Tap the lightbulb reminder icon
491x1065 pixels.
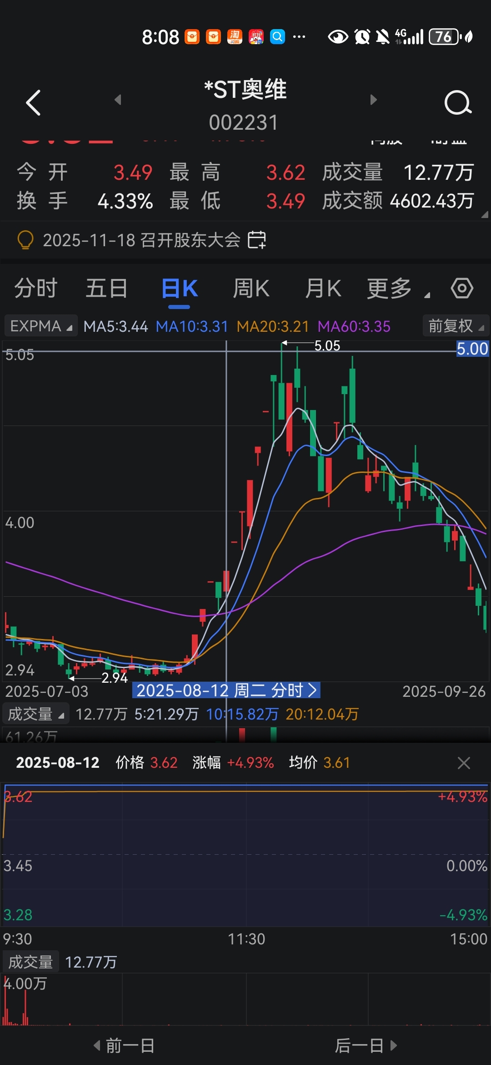coord(25,240)
